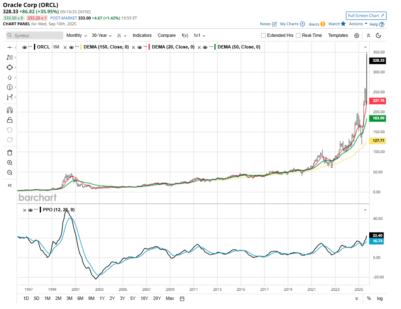Open Full Screen Chart
Viewport: 401px width, 309px height.
[366, 16]
